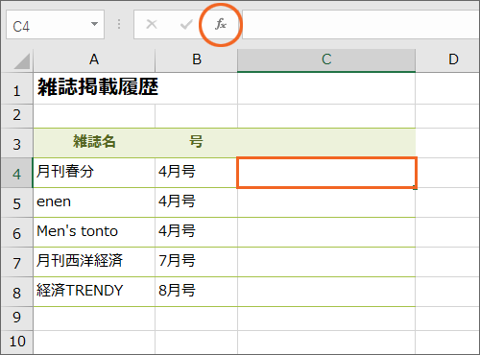Select column B header

click(x=197, y=60)
